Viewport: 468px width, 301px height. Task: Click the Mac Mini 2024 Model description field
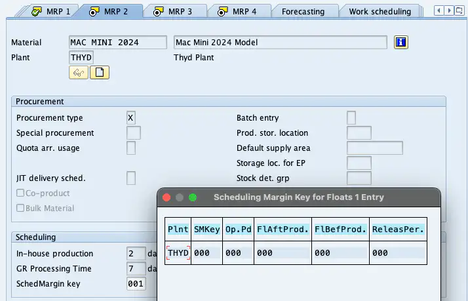(x=281, y=43)
